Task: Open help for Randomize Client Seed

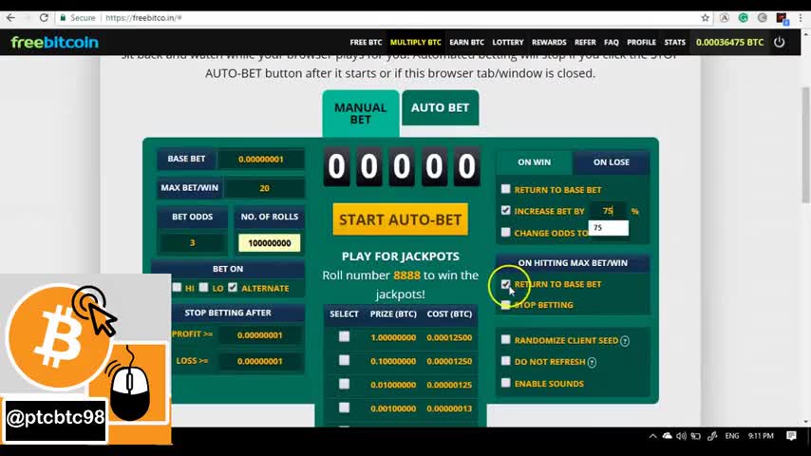Action: [625, 341]
